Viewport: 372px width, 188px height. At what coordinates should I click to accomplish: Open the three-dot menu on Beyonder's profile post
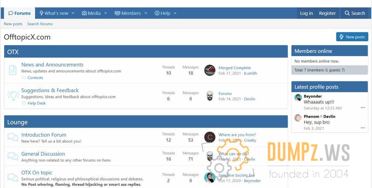coord(362,108)
